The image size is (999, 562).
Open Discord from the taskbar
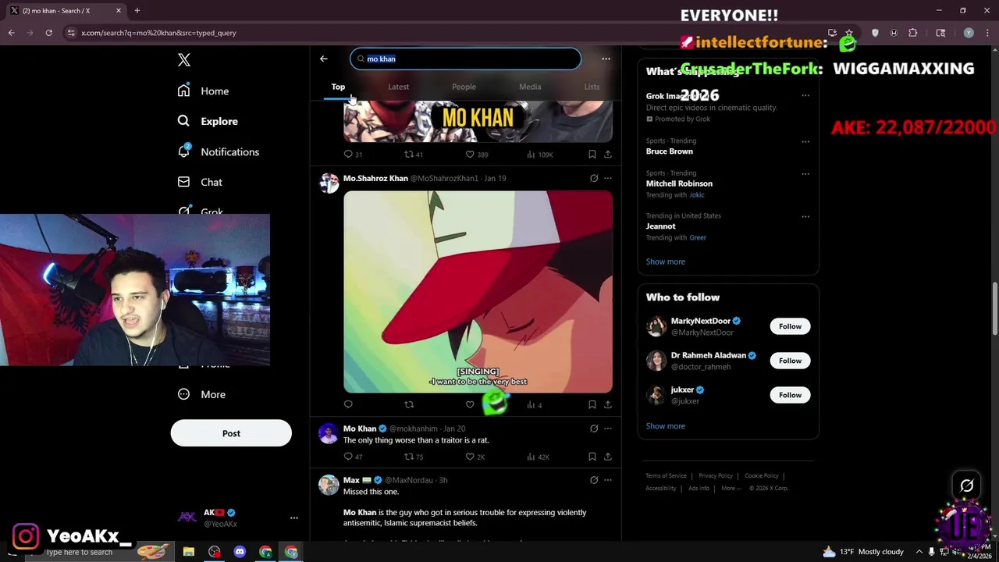[240, 552]
